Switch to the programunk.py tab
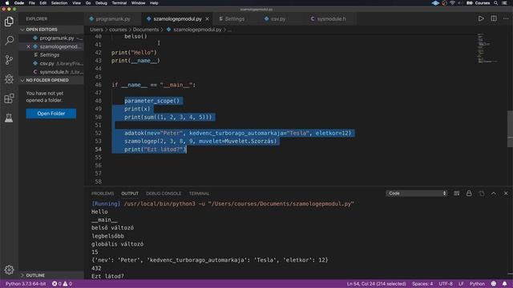Image resolution: width=513 pixels, height=288 pixels. (113, 19)
